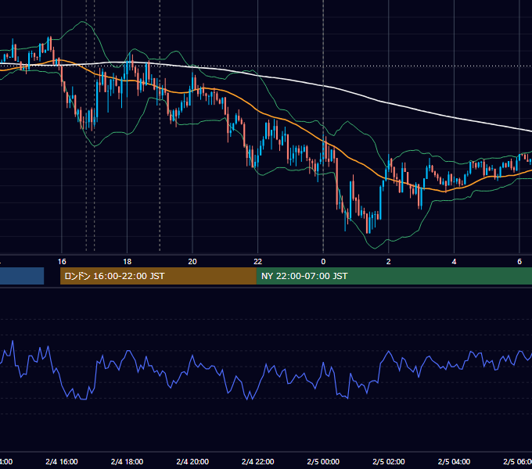Screen dimensions: 532x469
Task: Click the bottom axis label 2/4 16:00
Action: click(x=62, y=462)
